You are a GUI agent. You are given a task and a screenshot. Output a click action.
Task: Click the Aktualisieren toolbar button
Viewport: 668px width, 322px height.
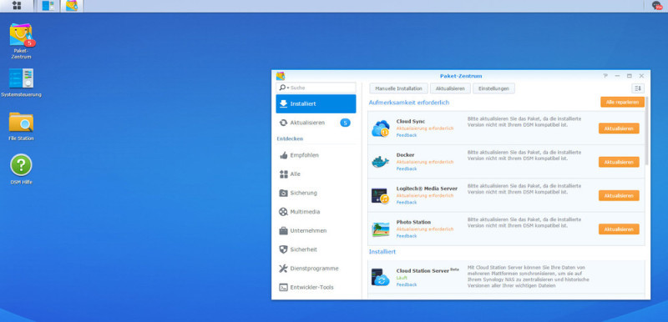(450, 88)
